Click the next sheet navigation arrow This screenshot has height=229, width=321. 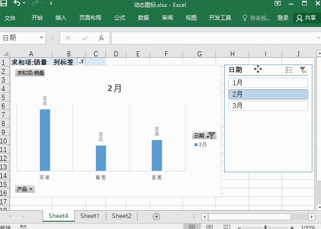(x=23, y=216)
